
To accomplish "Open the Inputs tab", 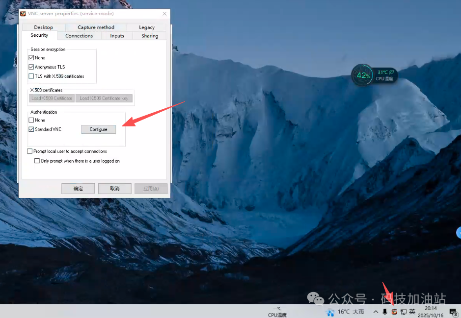I will [x=117, y=36].
